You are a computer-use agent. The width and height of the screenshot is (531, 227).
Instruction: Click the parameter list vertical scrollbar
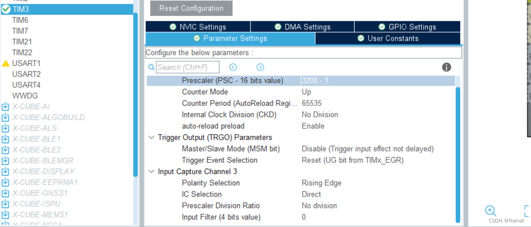point(458,150)
